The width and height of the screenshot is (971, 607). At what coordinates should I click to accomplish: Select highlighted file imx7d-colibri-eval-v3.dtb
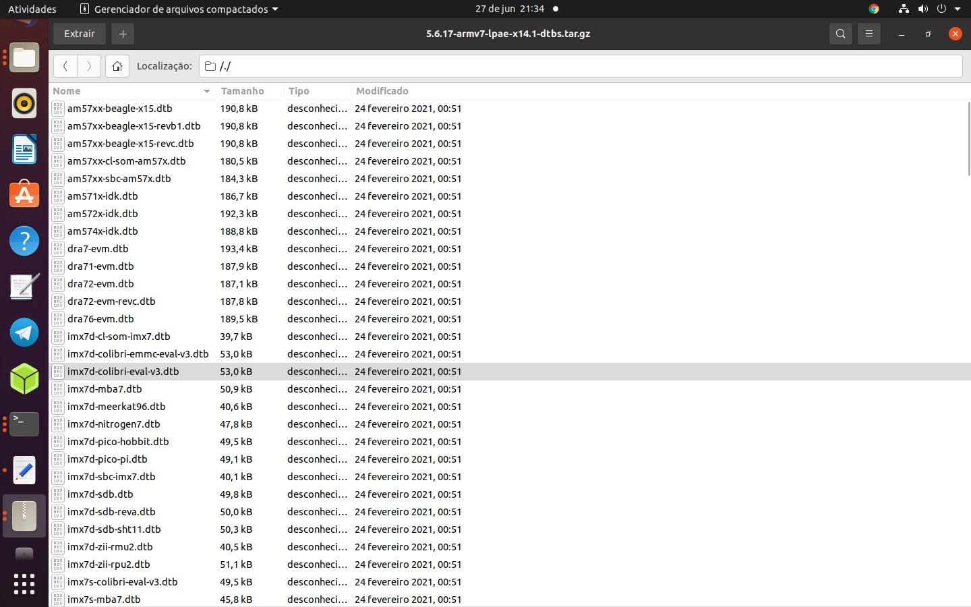(510, 372)
